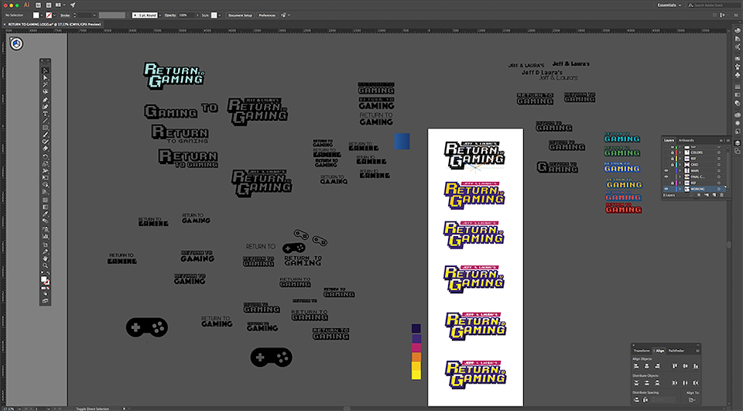Image resolution: width=743 pixels, height=411 pixels.
Task: Click horizontal distribute center icon
Action: click(686, 383)
